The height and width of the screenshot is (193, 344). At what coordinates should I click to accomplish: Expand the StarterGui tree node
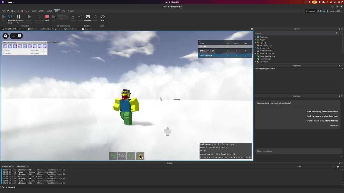(x=255, y=62)
